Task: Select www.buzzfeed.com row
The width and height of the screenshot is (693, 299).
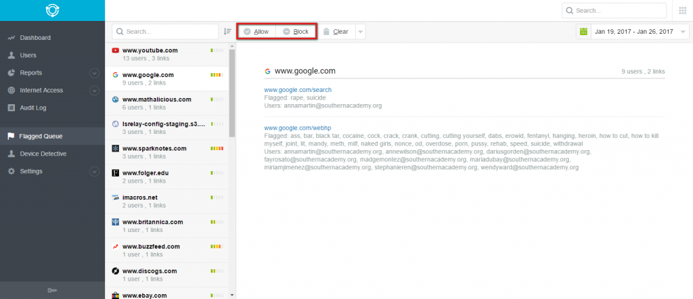Action: pyautogui.click(x=166, y=250)
